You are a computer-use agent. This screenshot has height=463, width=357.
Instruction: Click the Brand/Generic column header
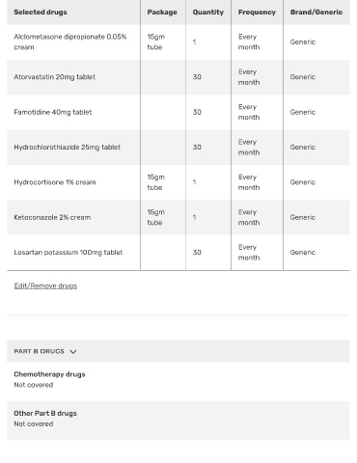pos(316,13)
